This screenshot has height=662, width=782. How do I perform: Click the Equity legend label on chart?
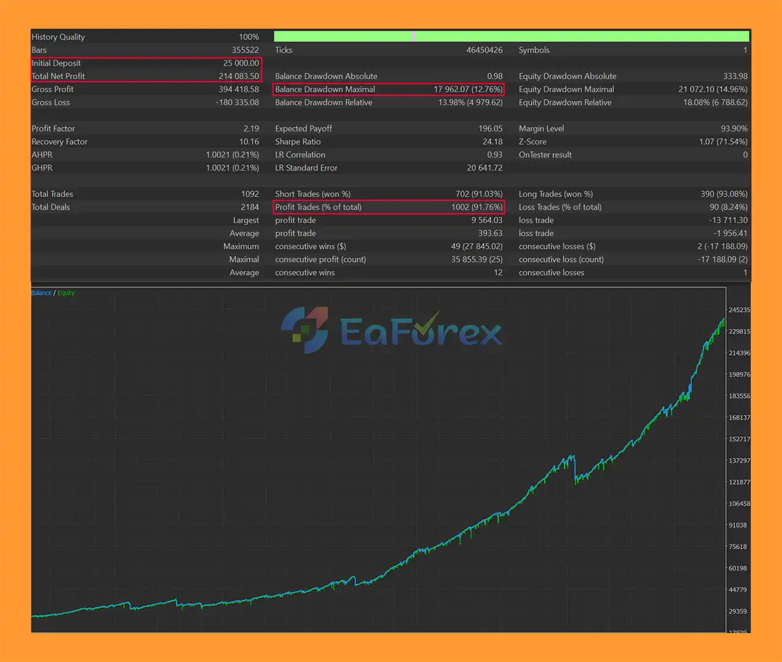pyautogui.click(x=66, y=293)
